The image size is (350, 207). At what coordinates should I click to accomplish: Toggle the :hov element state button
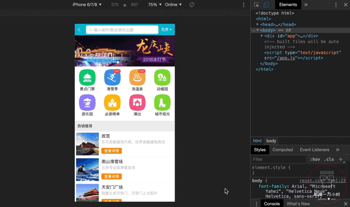(x=315, y=159)
